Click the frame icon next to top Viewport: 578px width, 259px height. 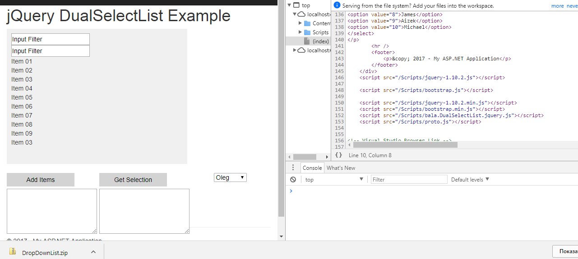tap(296, 5)
